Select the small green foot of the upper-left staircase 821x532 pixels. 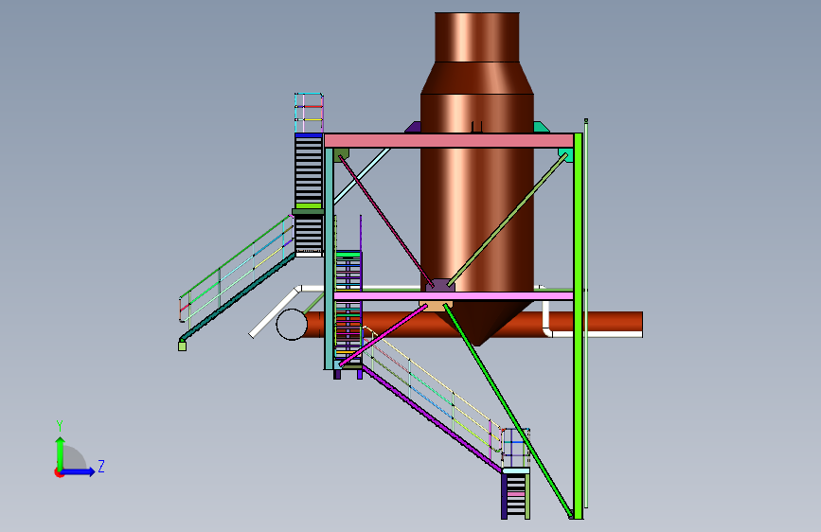(x=182, y=346)
